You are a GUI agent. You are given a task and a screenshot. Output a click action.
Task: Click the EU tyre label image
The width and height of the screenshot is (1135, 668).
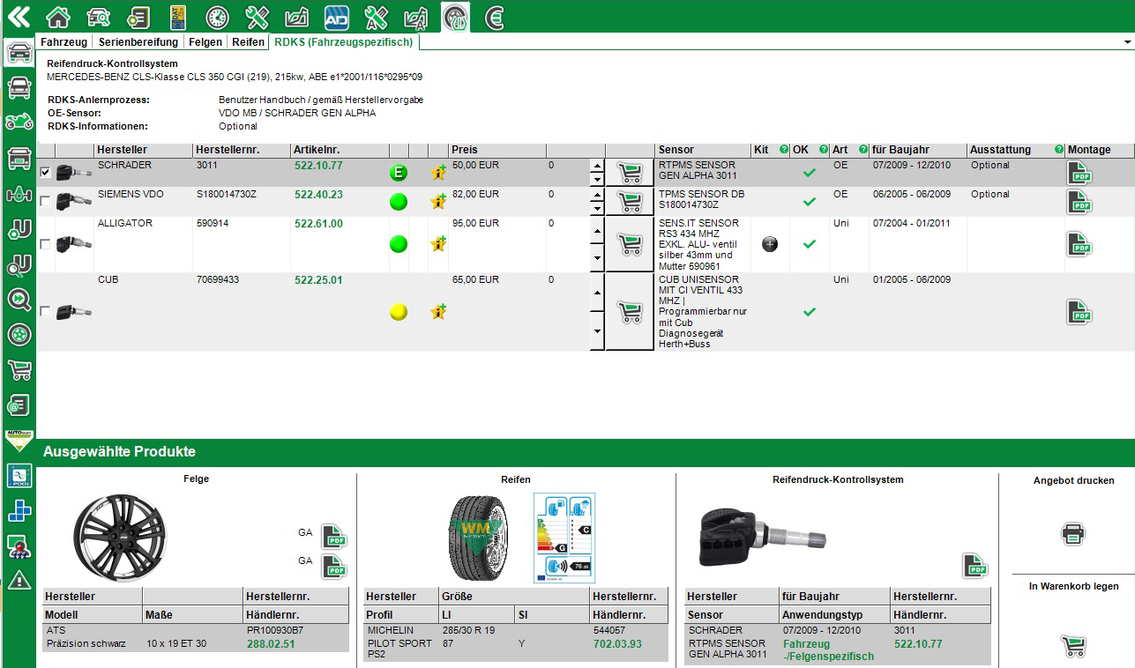[x=564, y=538]
